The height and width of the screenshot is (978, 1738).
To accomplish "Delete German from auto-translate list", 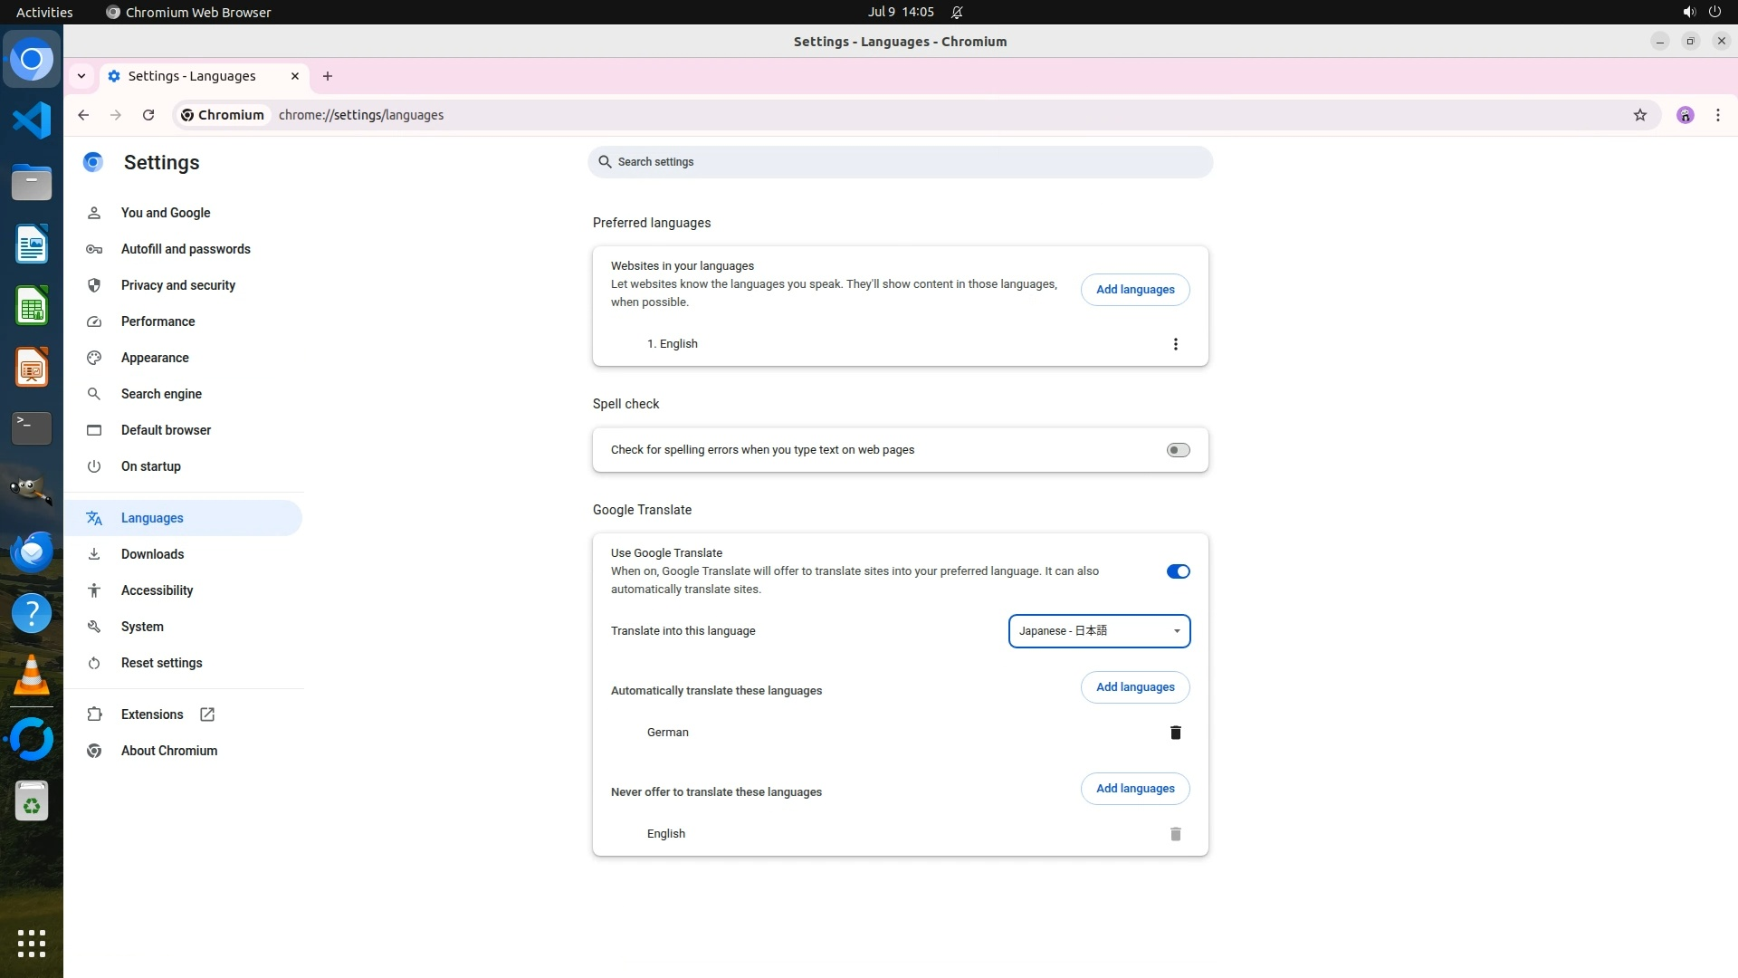I will click(x=1175, y=733).
